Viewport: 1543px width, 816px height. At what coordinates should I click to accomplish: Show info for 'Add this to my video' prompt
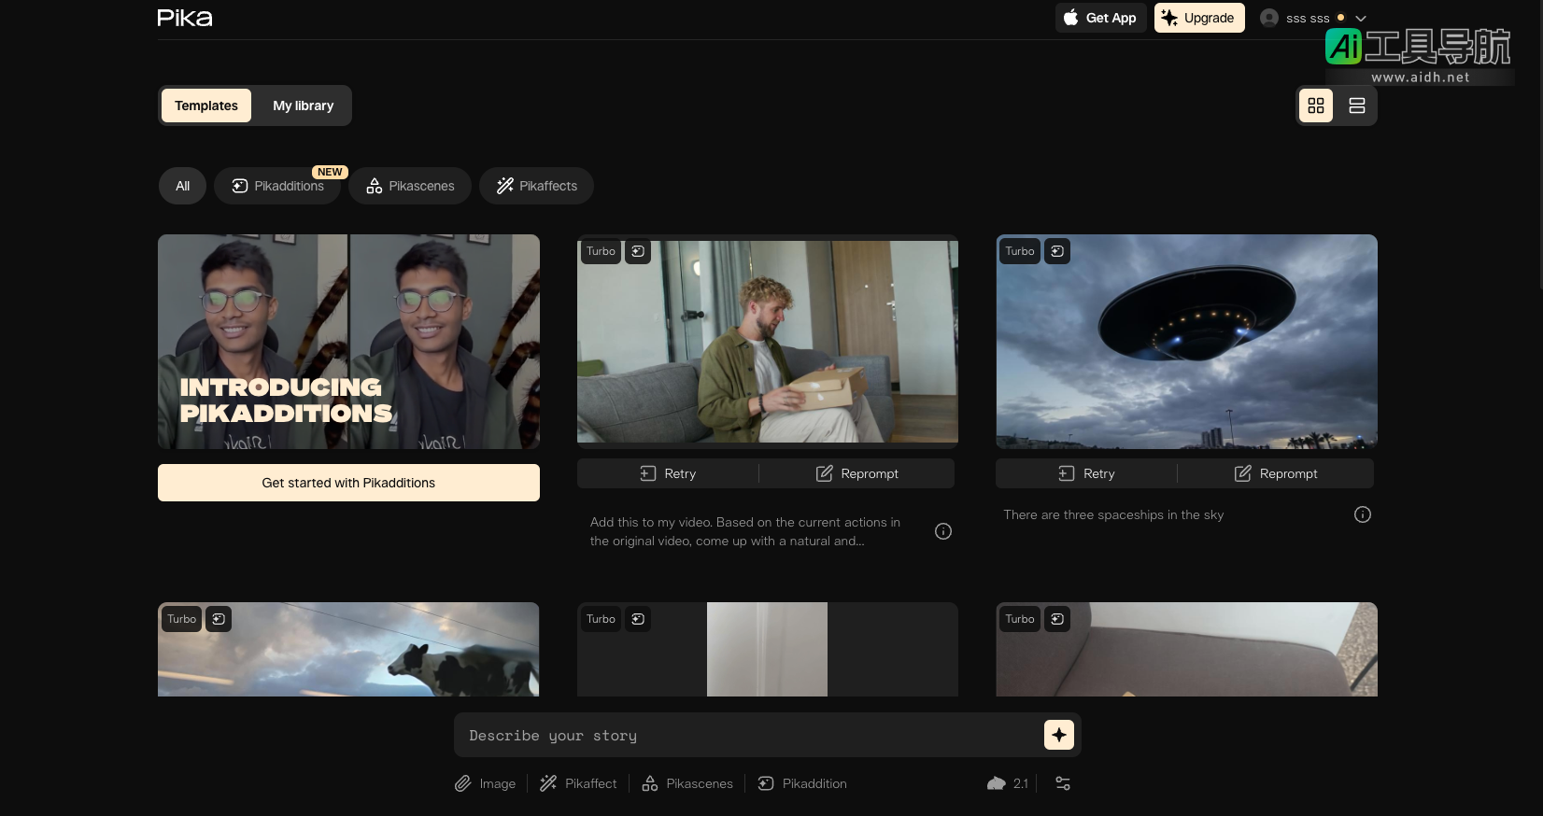click(942, 531)
